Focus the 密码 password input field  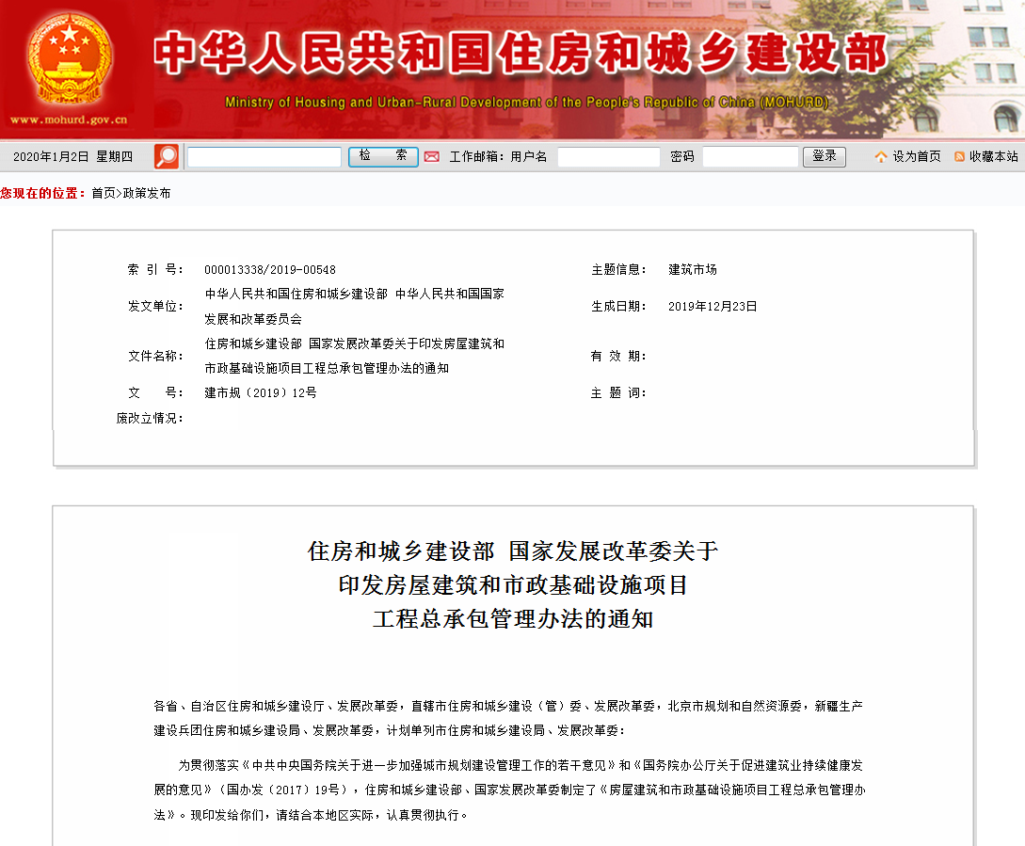click(x=750, y=157)
